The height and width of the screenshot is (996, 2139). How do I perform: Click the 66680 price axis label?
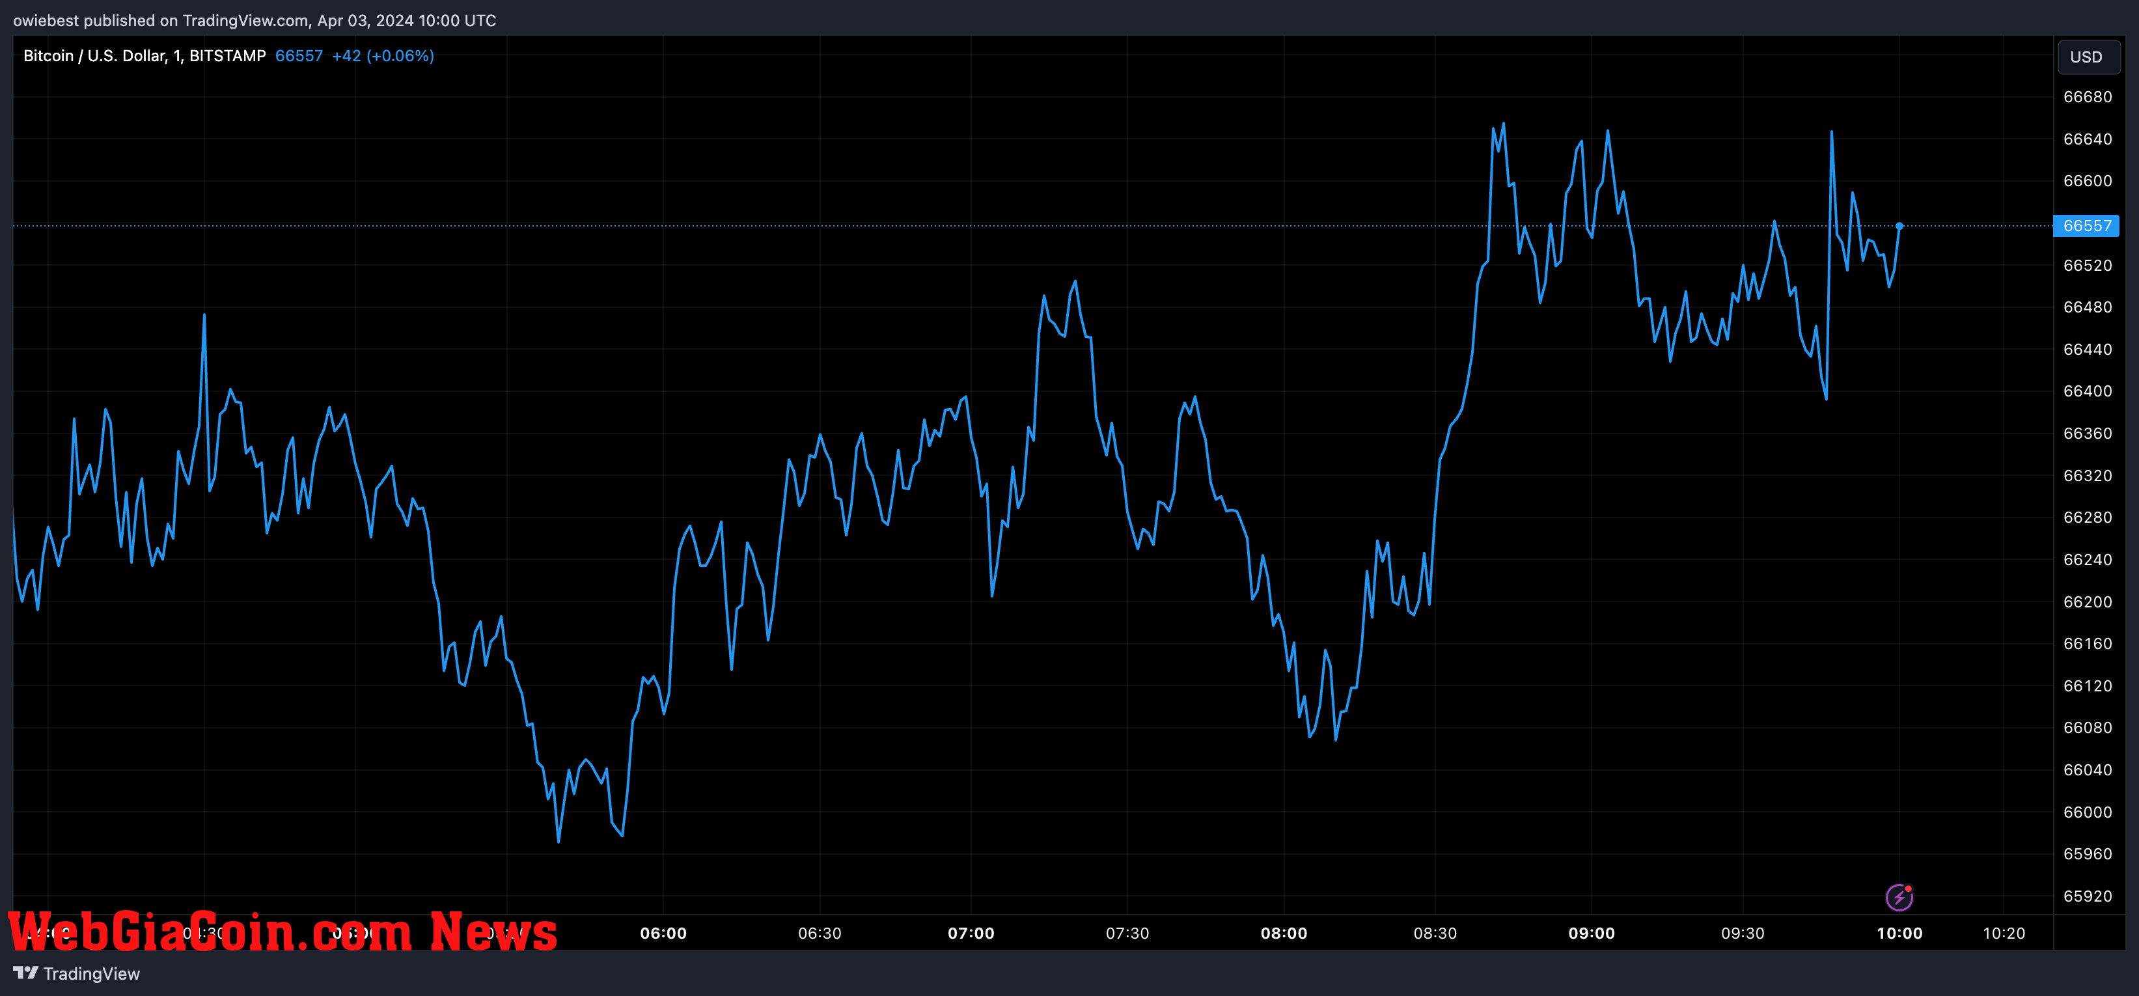(2088, 97)
